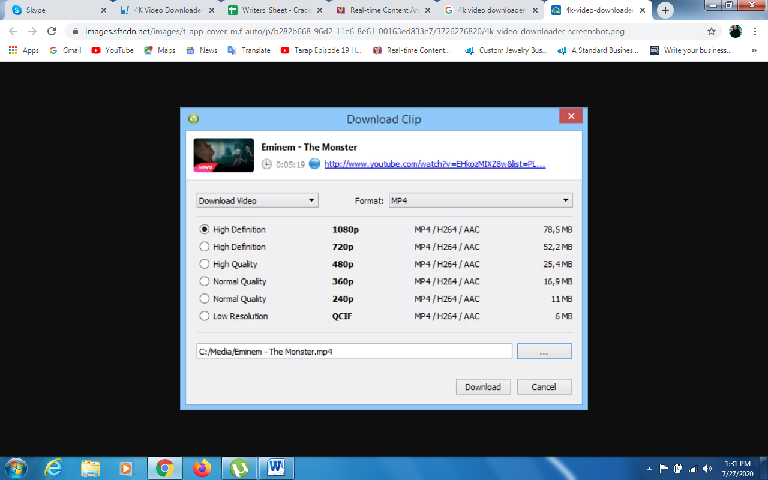Image resolution: width=768 pixels, height=480 pixels.
Task: Click the taskbar clock showing 1:31 PM
Action: [x=737, y=468]
